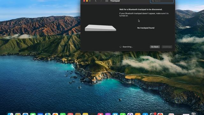This screenshot has width=204, height=115.
Task: Click the spinning progress indicator beside Searching
Action: [x=120, y=47]
